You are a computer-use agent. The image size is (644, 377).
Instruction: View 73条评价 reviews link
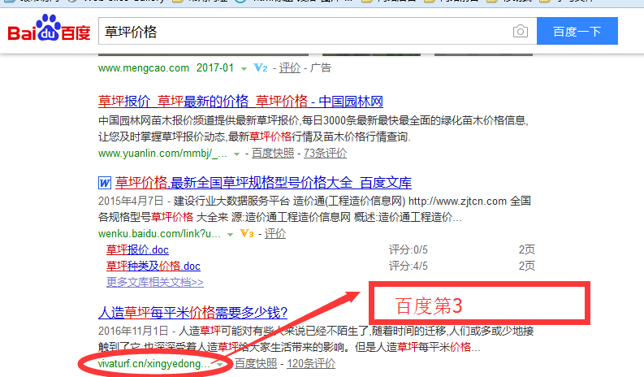(325, 153)
